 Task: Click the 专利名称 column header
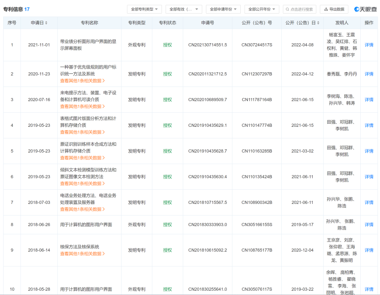point(87,23)
